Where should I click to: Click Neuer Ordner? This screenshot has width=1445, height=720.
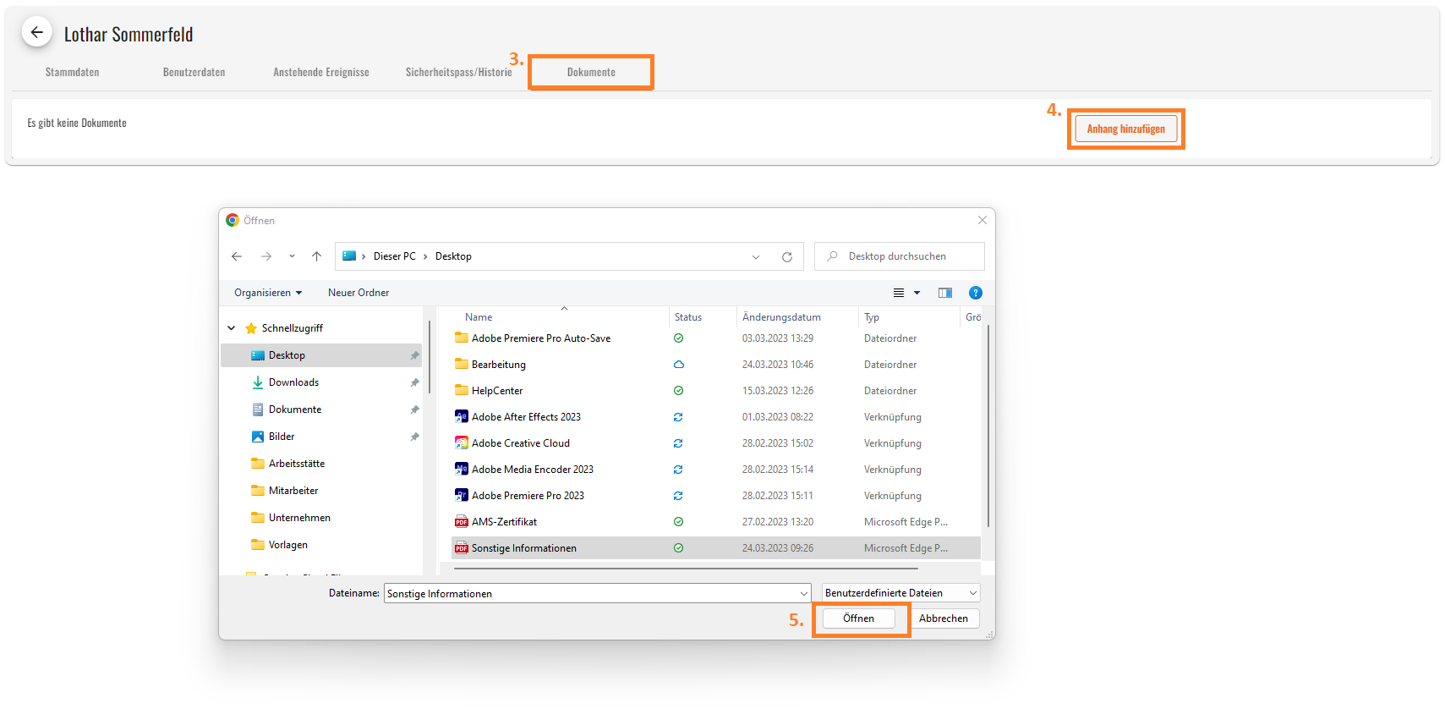pyautogui.click(x=359, y=293)
